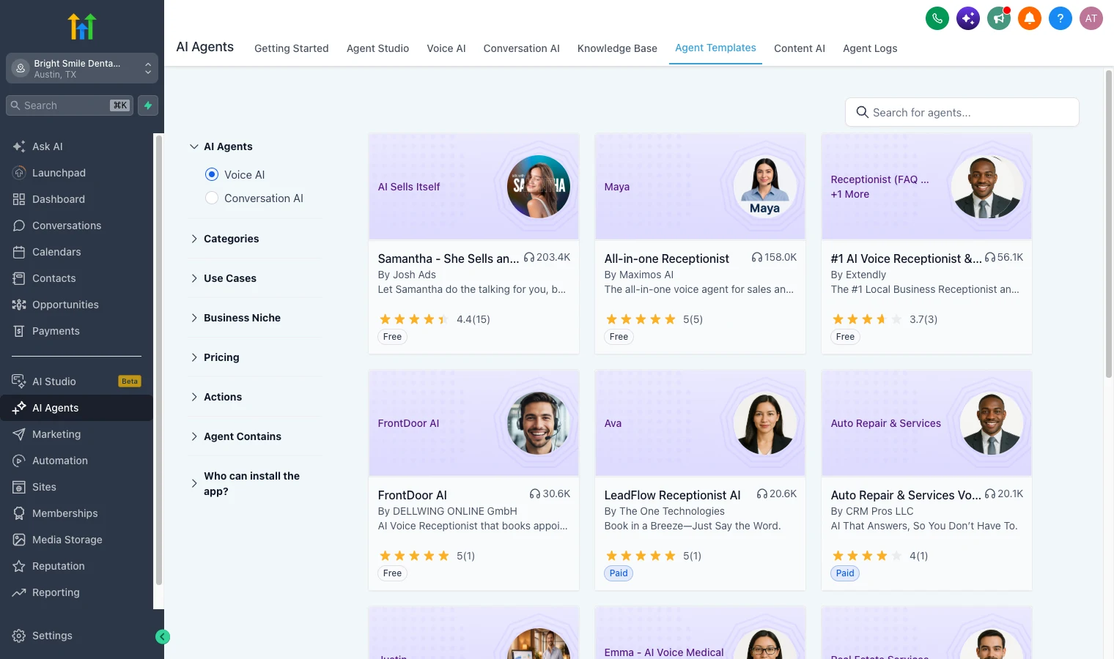
Task: Open Reputation in the sidebar
Action: tap(76, 566)
